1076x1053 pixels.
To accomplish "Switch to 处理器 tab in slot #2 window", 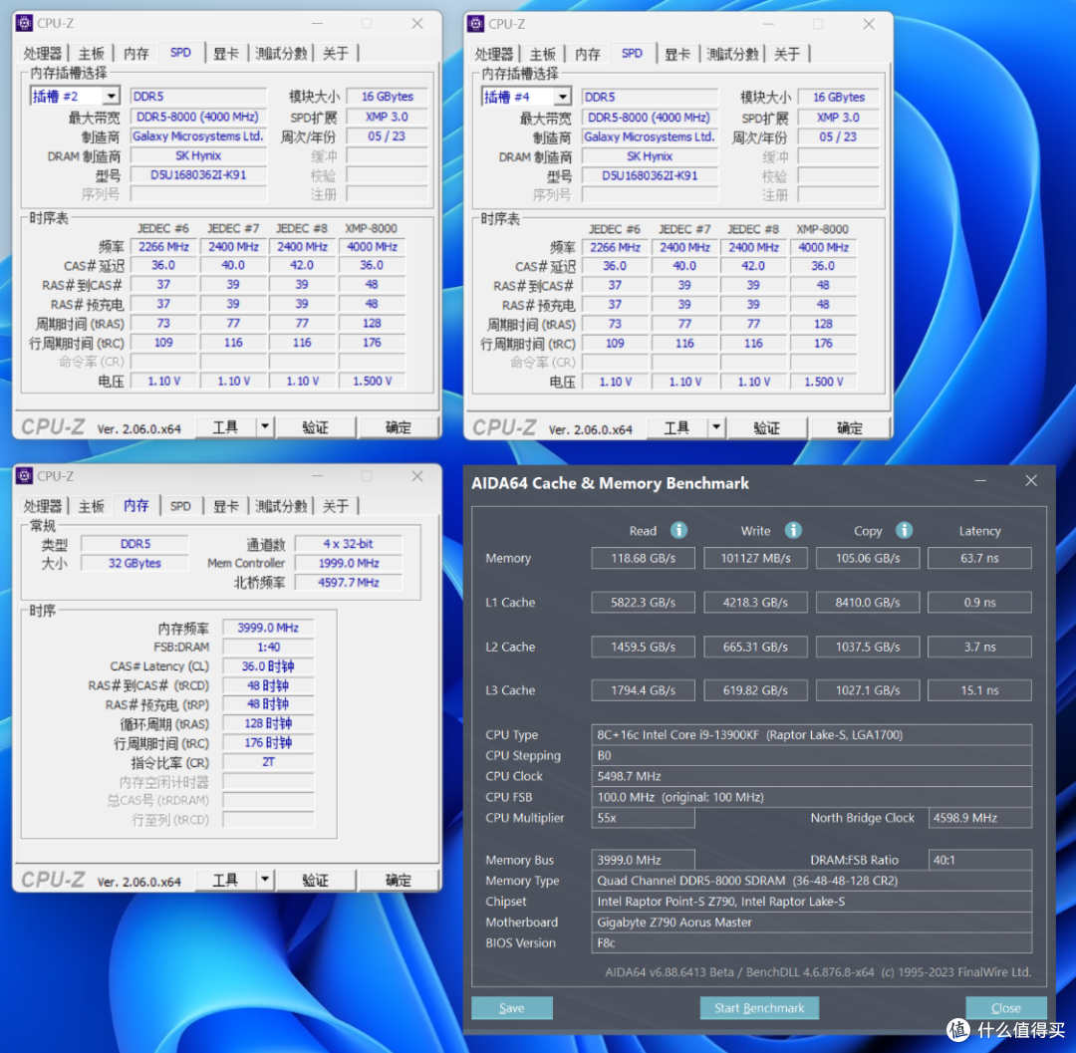I will (43, 53).
